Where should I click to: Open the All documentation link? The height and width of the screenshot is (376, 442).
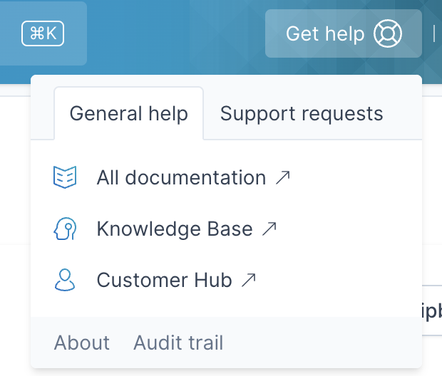[x=181, y=177]
